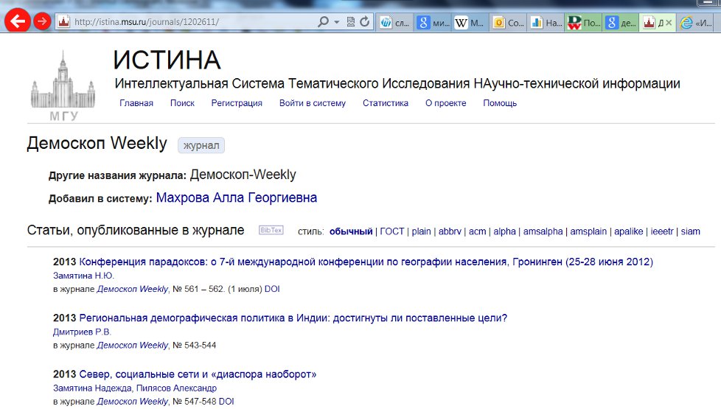Click author link Замятина Н.Ю.
Viewport: 721px width, 409px height.
point(84,276)
